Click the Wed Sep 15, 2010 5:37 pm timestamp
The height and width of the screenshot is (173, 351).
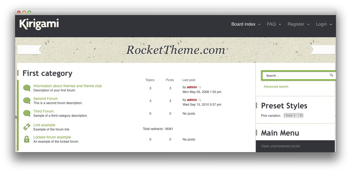click(202, 105)
